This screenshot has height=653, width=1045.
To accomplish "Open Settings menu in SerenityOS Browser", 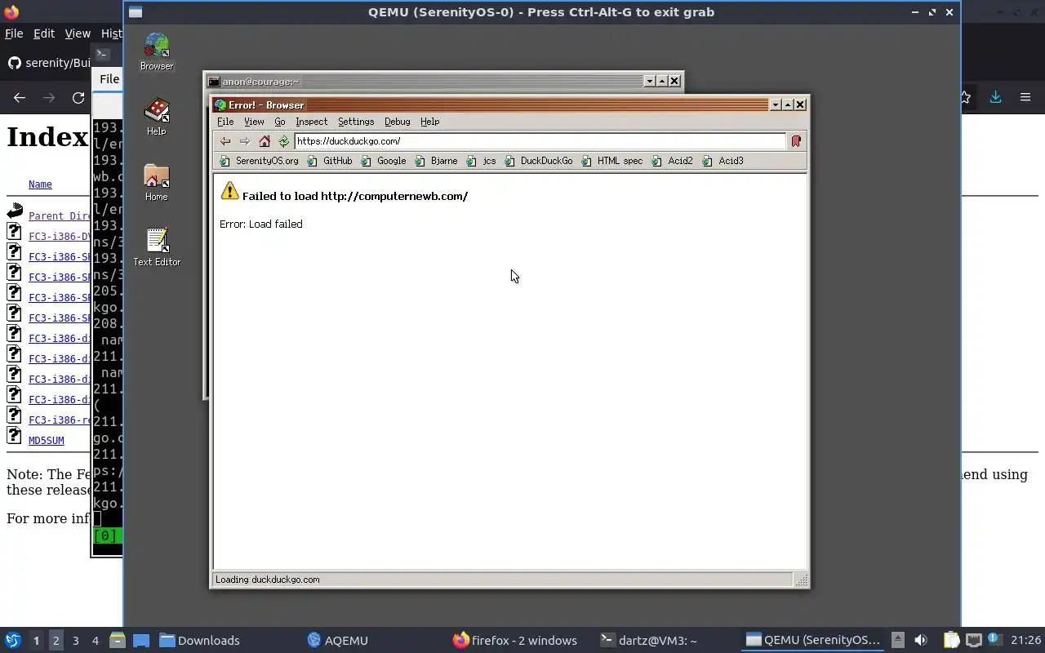I will click(x=356, y=122).
